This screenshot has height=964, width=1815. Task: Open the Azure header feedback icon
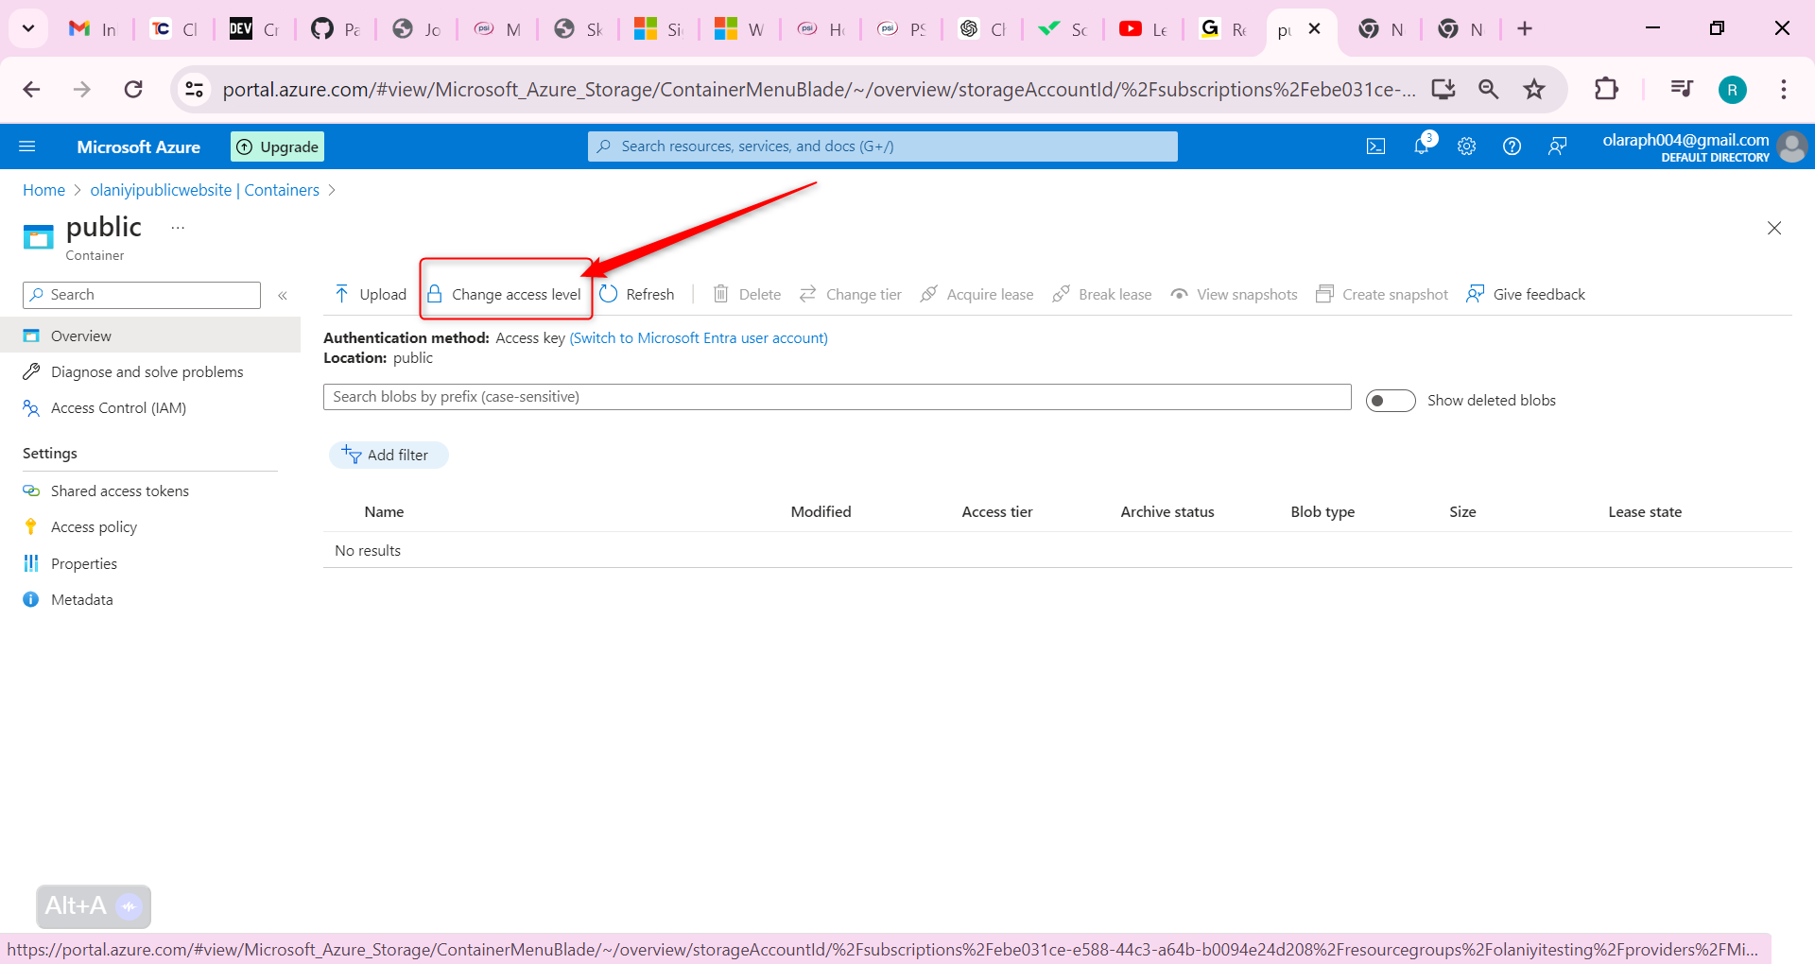point(1557,146)
